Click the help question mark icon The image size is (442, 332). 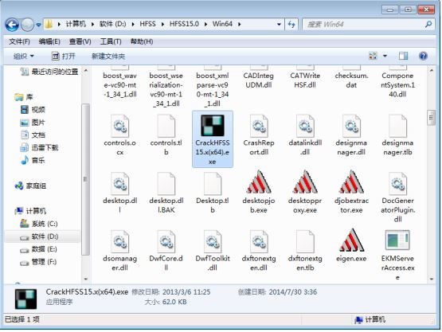(423, 56)
